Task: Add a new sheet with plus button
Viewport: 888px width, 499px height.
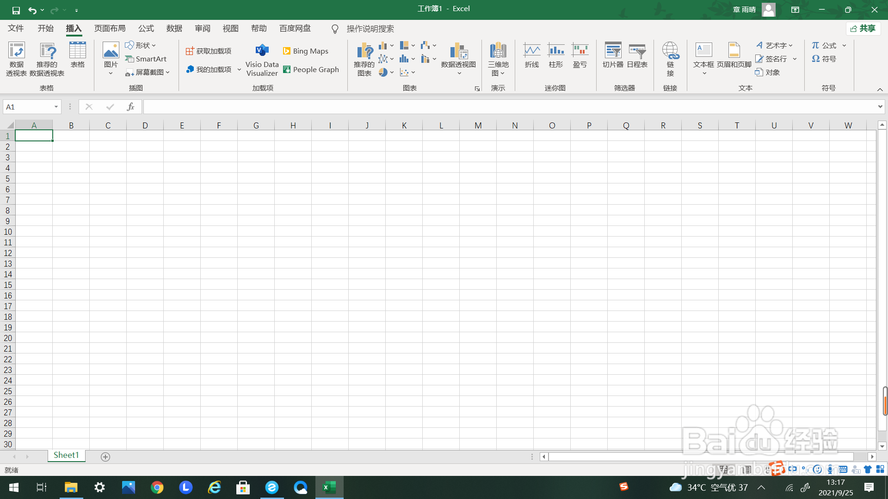Action: click(105, 456)
